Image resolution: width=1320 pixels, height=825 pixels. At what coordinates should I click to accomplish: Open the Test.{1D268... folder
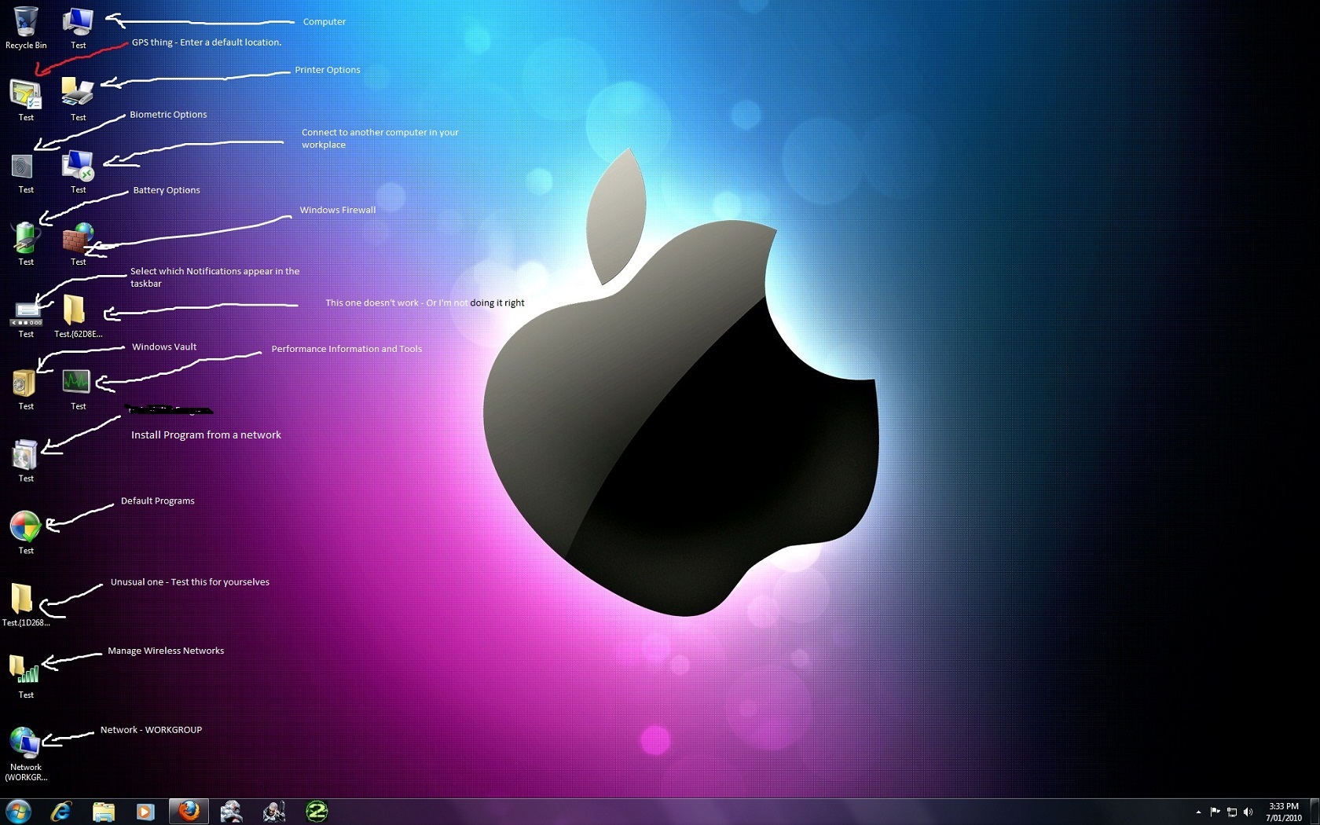[x=25, y=604]
